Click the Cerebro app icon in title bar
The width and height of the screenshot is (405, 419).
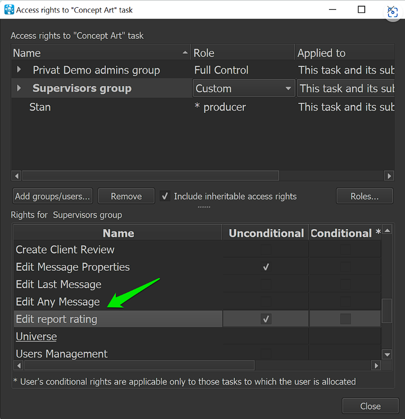coord(9,10)
